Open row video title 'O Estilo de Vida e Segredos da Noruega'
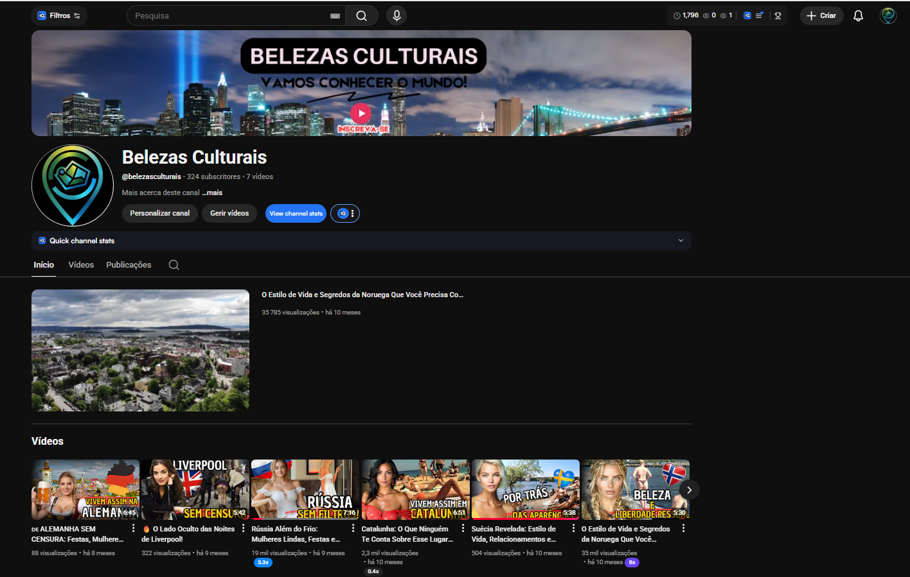Viewport: 910px width, 577px height. point(626,534)
